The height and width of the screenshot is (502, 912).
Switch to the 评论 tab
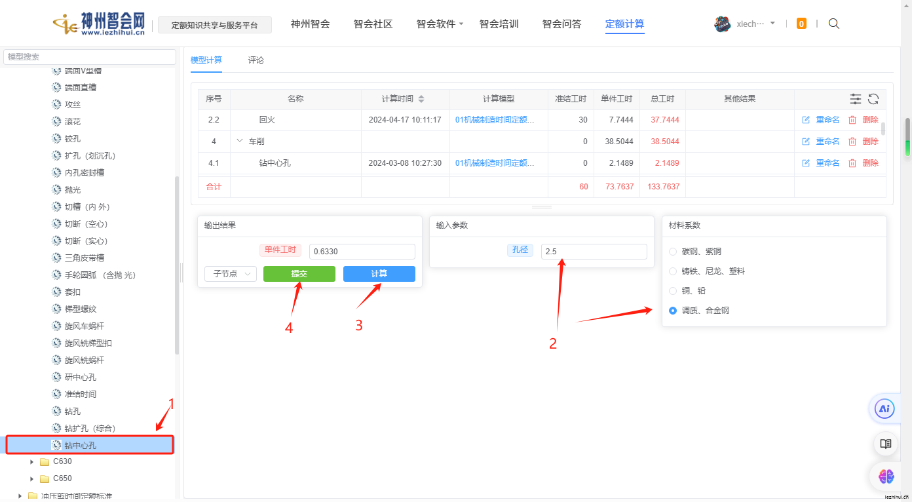[x=256, y=60]
